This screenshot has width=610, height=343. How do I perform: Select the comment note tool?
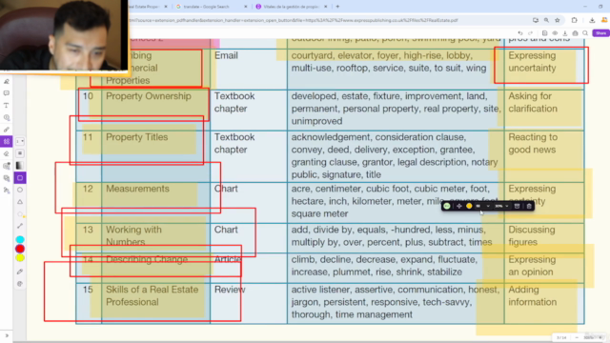tap(7, 93)
